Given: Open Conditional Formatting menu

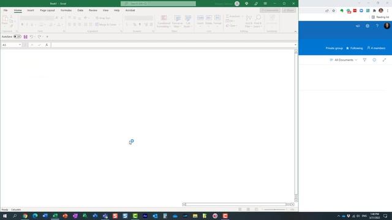Looking at the screenshot, I should pyautogui.click(x=164, y=21).
